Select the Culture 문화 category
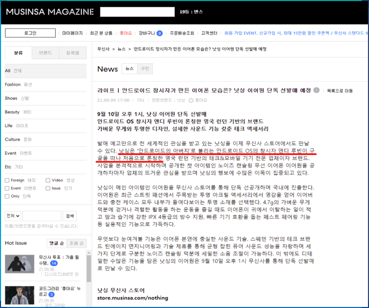This screenshot has width=369, height=308. [x=45, y=140]
